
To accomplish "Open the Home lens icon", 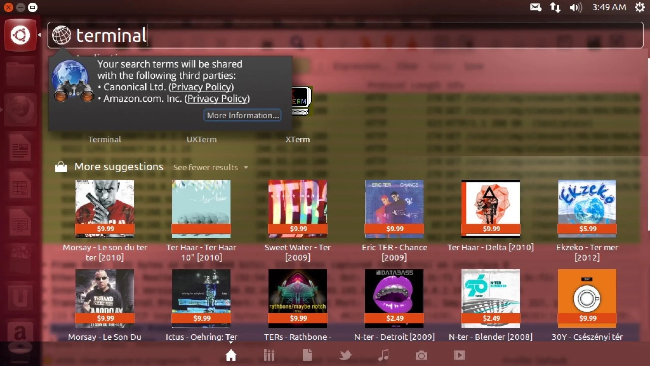I will 231,355.
